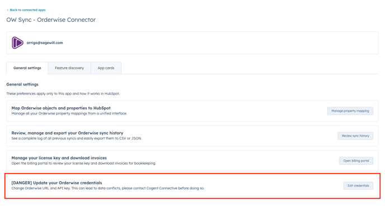Click the purple Orderwise Connector logo
The image size is (385, 206).
pos(17,43)
